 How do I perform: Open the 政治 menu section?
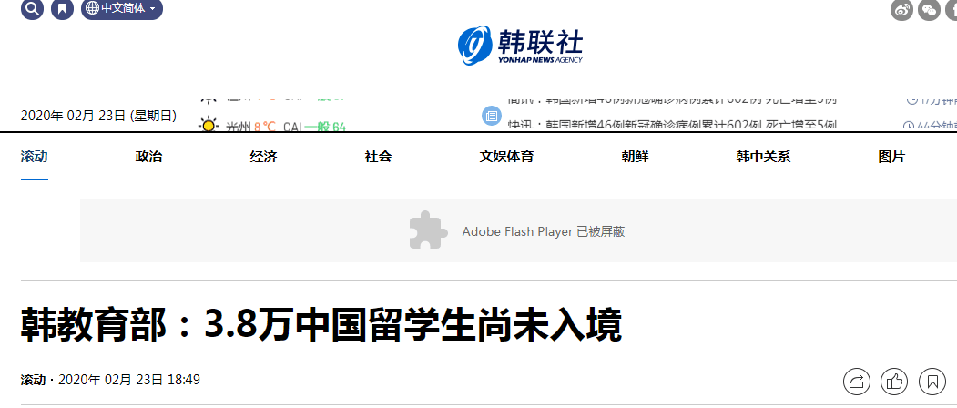coord(149,157)
